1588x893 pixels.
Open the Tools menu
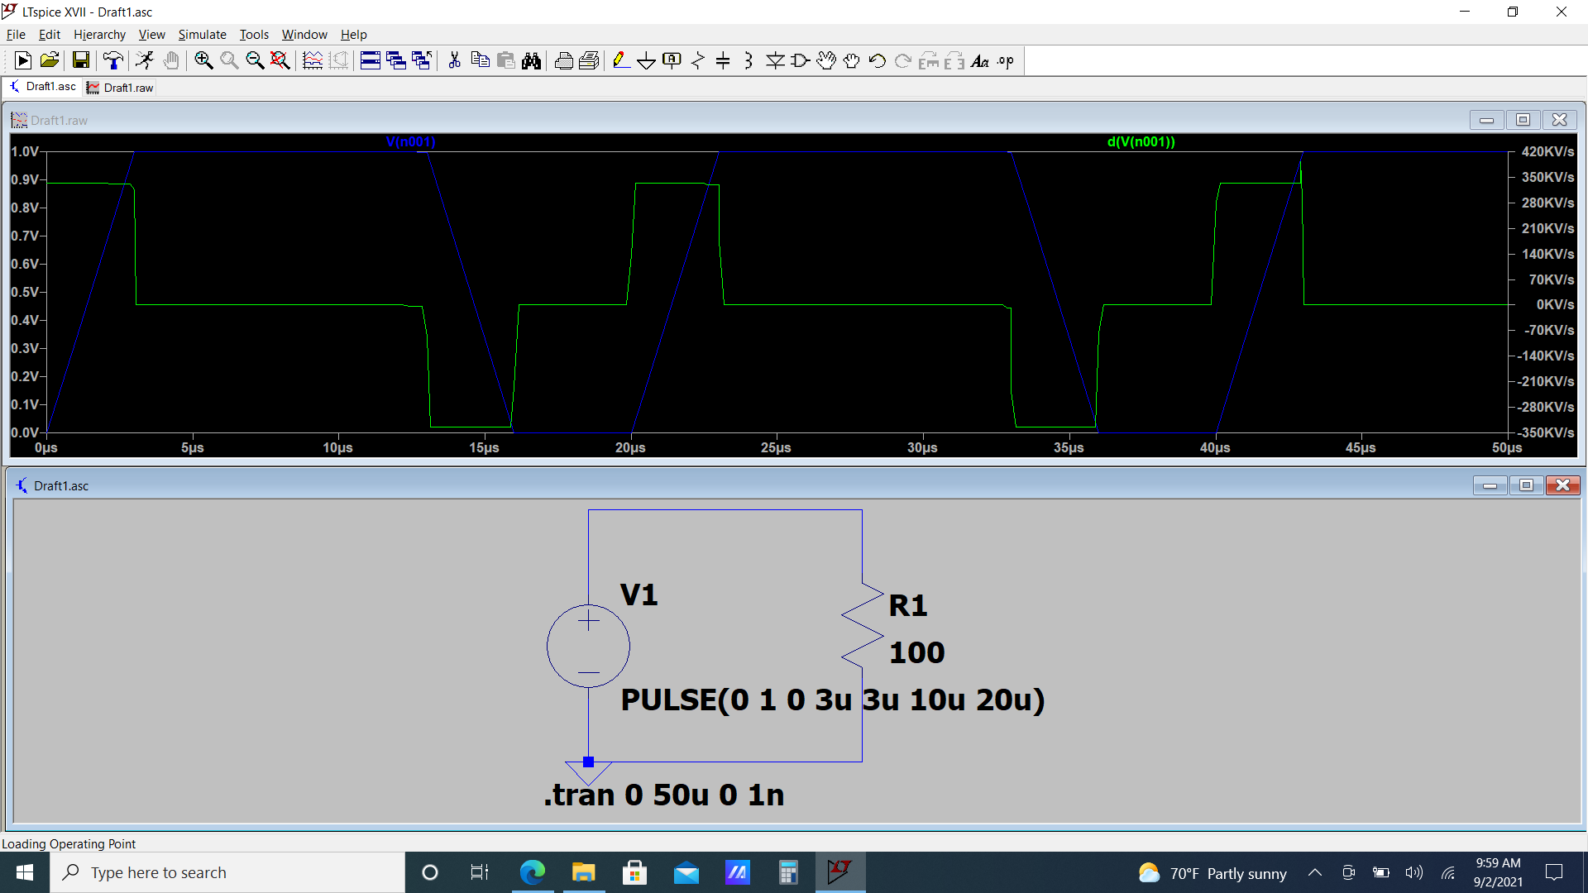254,34
